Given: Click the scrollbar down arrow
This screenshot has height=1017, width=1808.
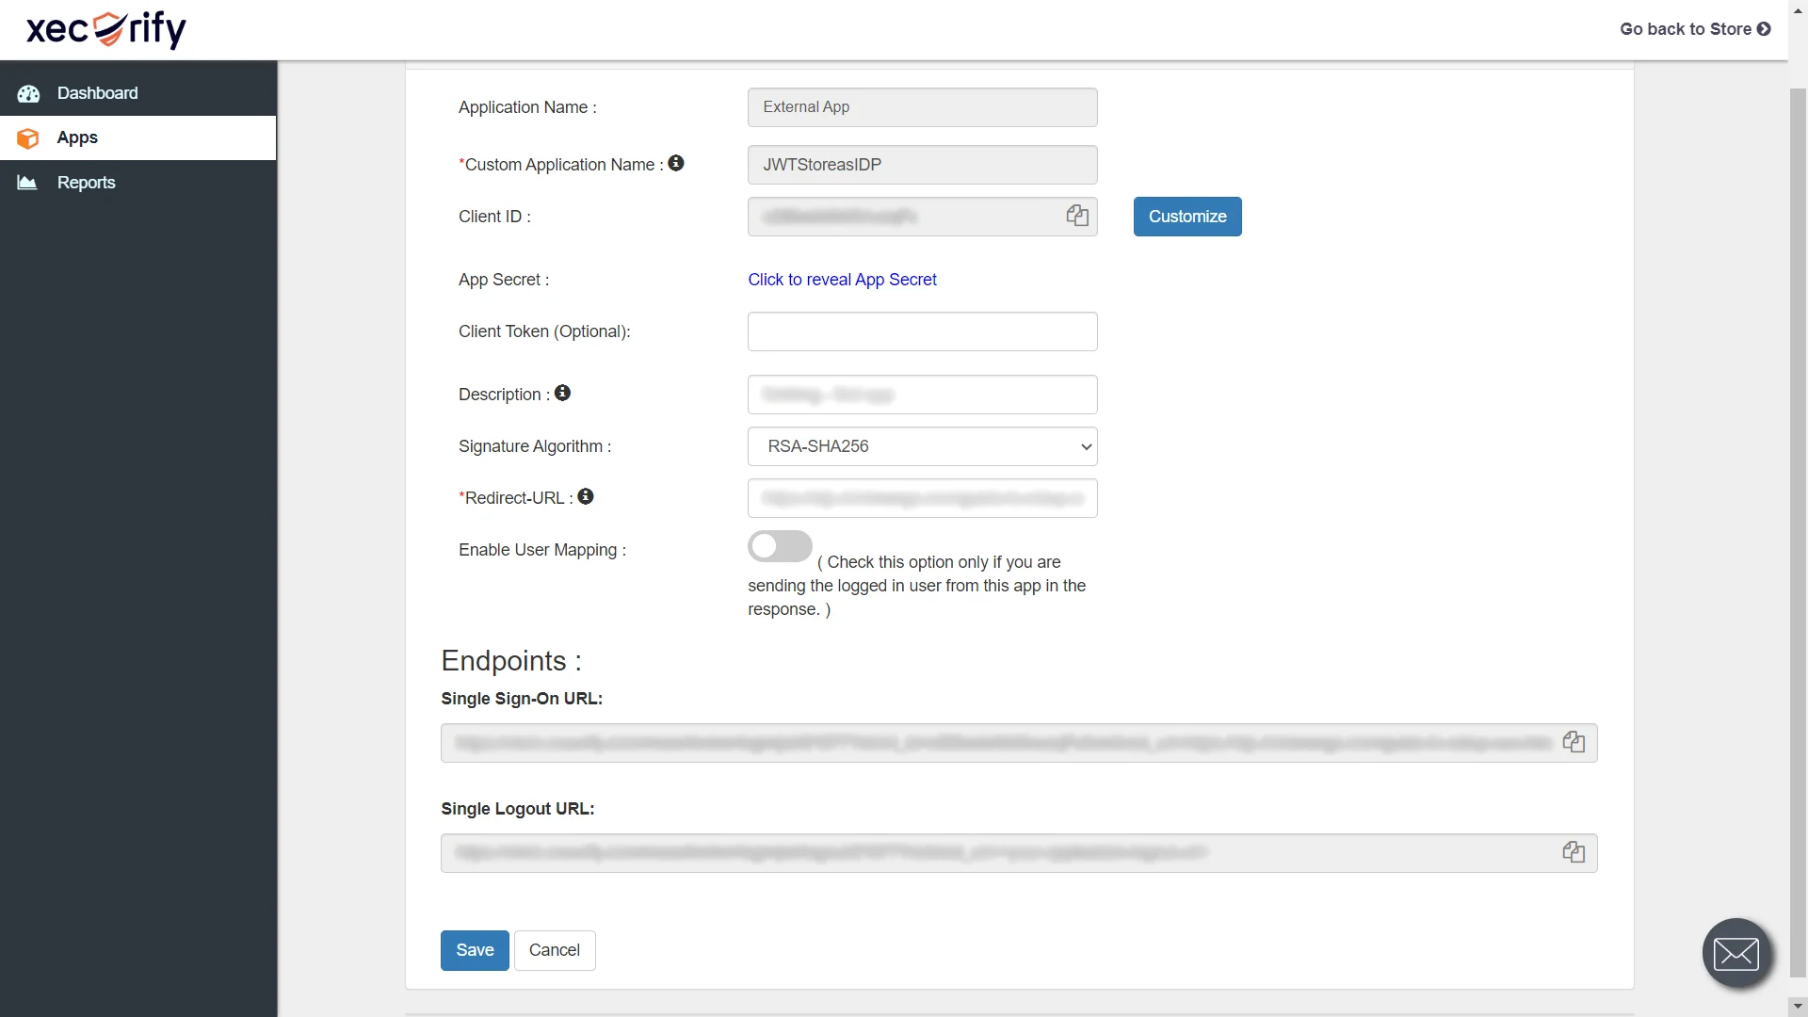Looking at the screenshot, I should 1798,1008.
